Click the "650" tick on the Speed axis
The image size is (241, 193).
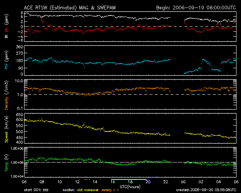tap(20, 115)
